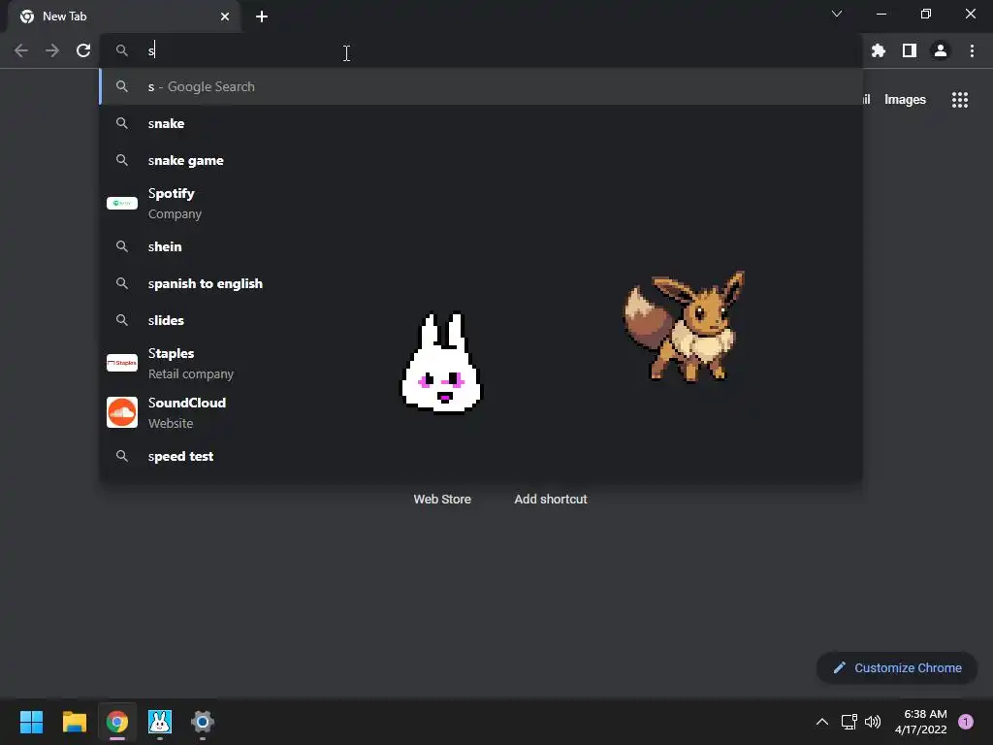
Task: Close the New Tab tab
Action: 225,16
